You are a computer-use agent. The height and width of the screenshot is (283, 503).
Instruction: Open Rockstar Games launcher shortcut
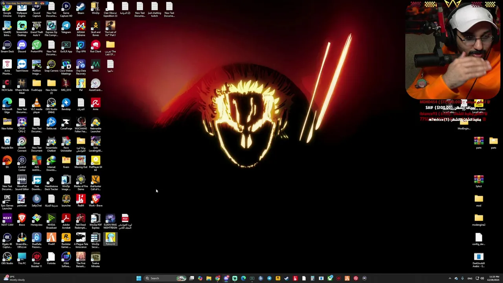66,241
